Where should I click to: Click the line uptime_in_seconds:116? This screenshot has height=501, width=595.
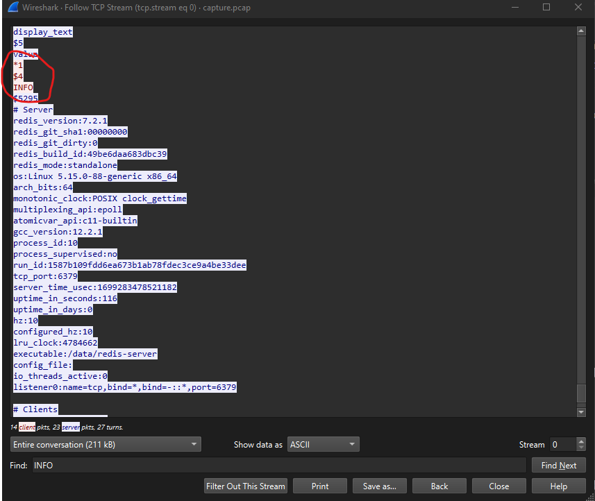tap(65, 298)
